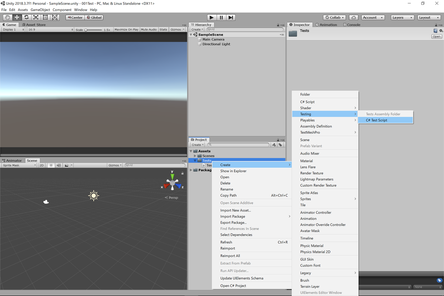
Task: Click the blue Z axis gizmo cone
Action: tap(178, 186)
